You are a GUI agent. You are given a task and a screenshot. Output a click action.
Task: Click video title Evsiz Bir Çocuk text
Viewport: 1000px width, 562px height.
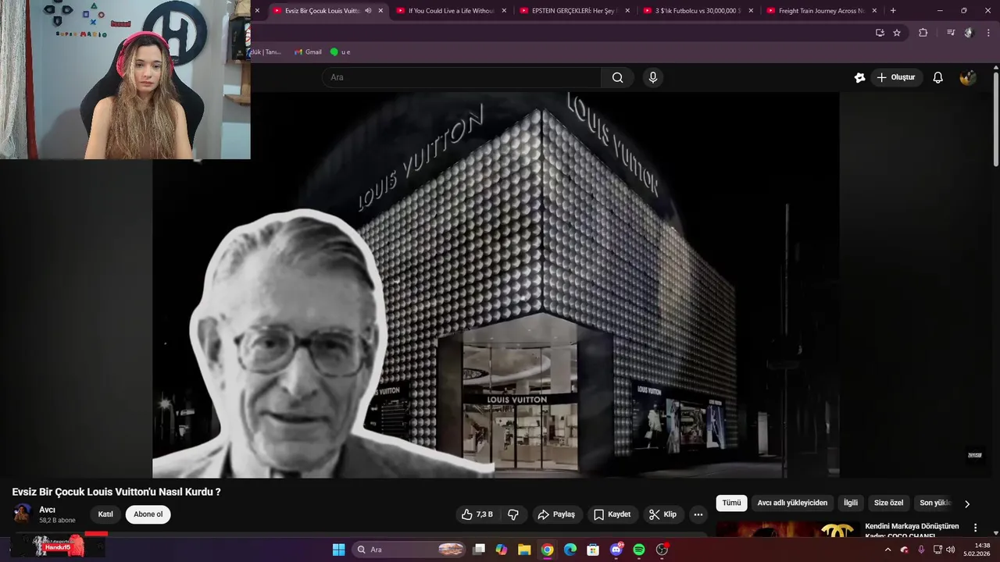tap(116, 492)
